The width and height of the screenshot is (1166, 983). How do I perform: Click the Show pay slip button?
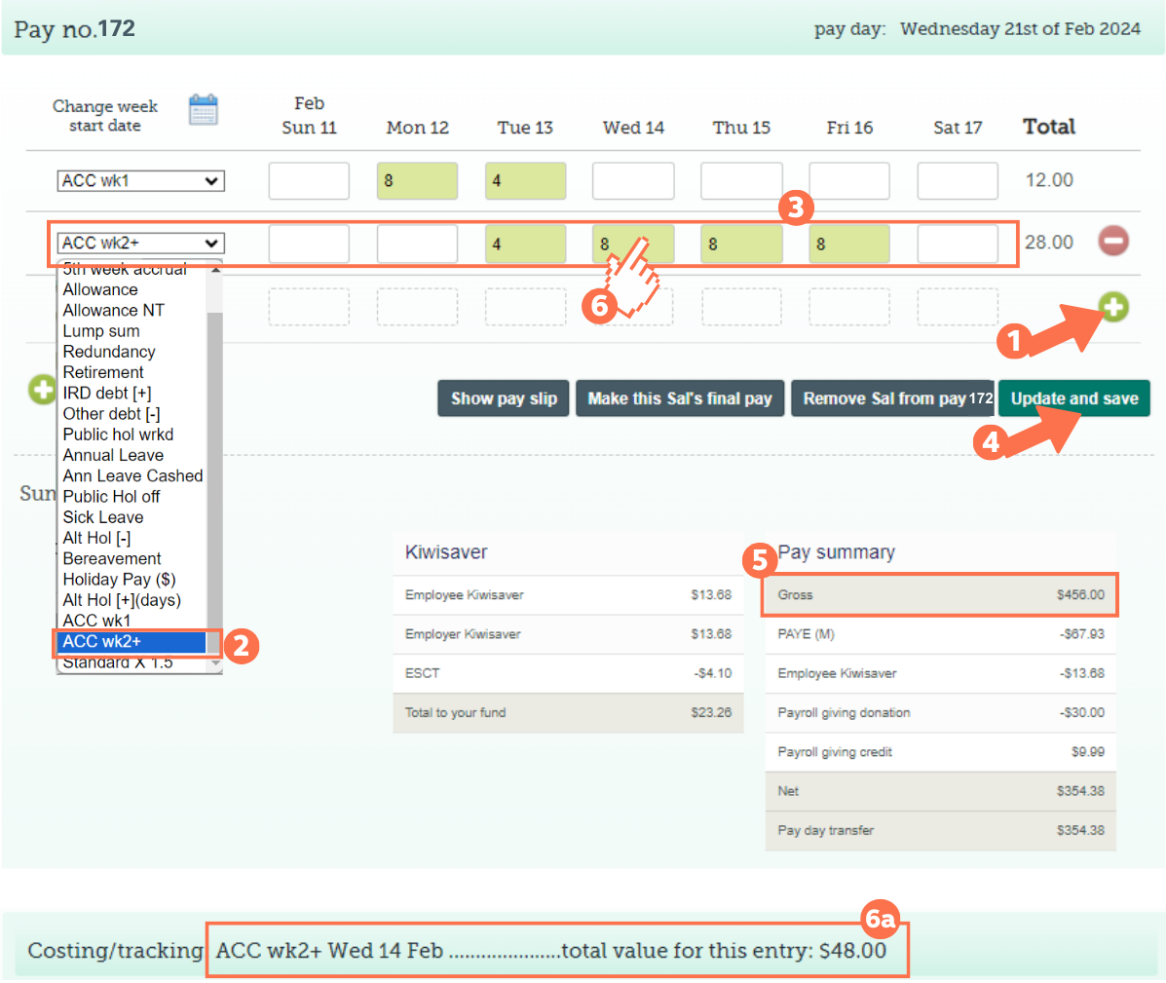point(504,398)
